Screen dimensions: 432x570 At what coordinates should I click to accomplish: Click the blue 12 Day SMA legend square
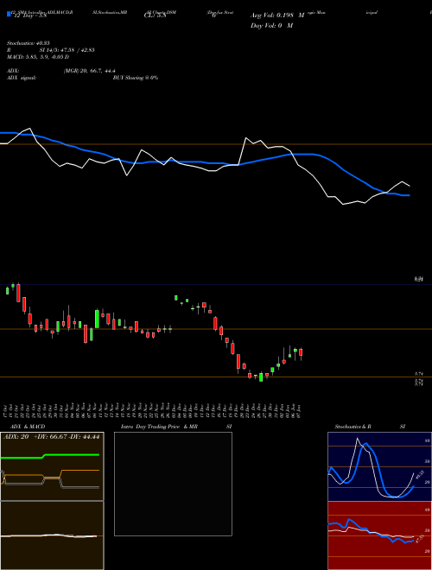(x=10, y=14)
